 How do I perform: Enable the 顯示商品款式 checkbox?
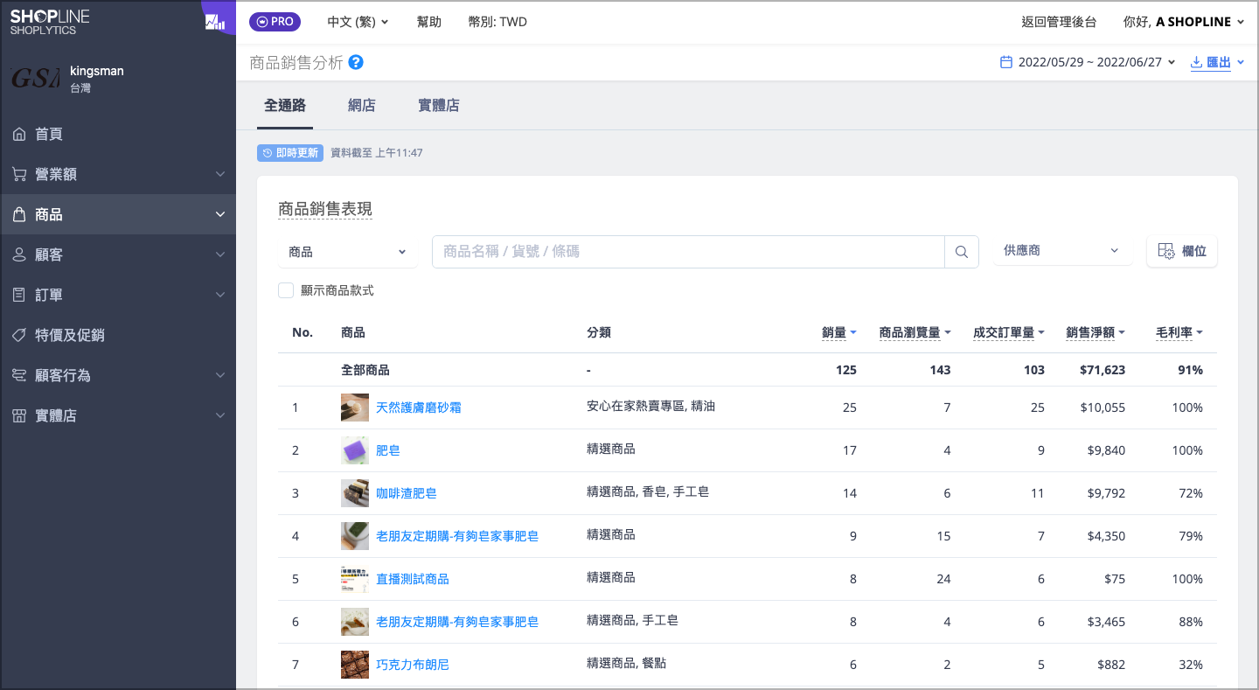pyautogui.click(x=286, y=290)
